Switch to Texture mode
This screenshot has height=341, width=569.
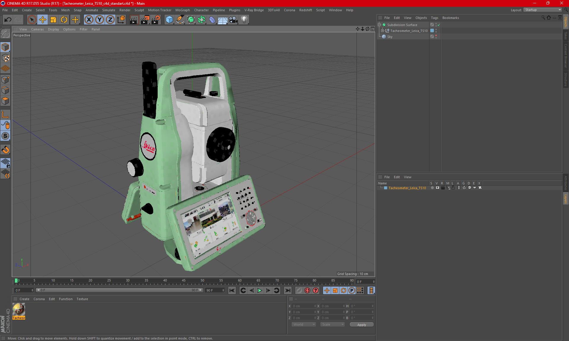pos(5,58)
